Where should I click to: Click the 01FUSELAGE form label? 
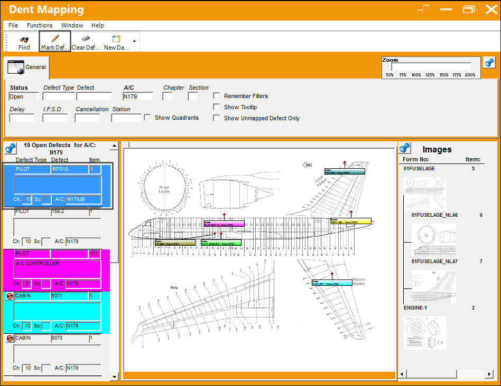(x=419, y=169)
